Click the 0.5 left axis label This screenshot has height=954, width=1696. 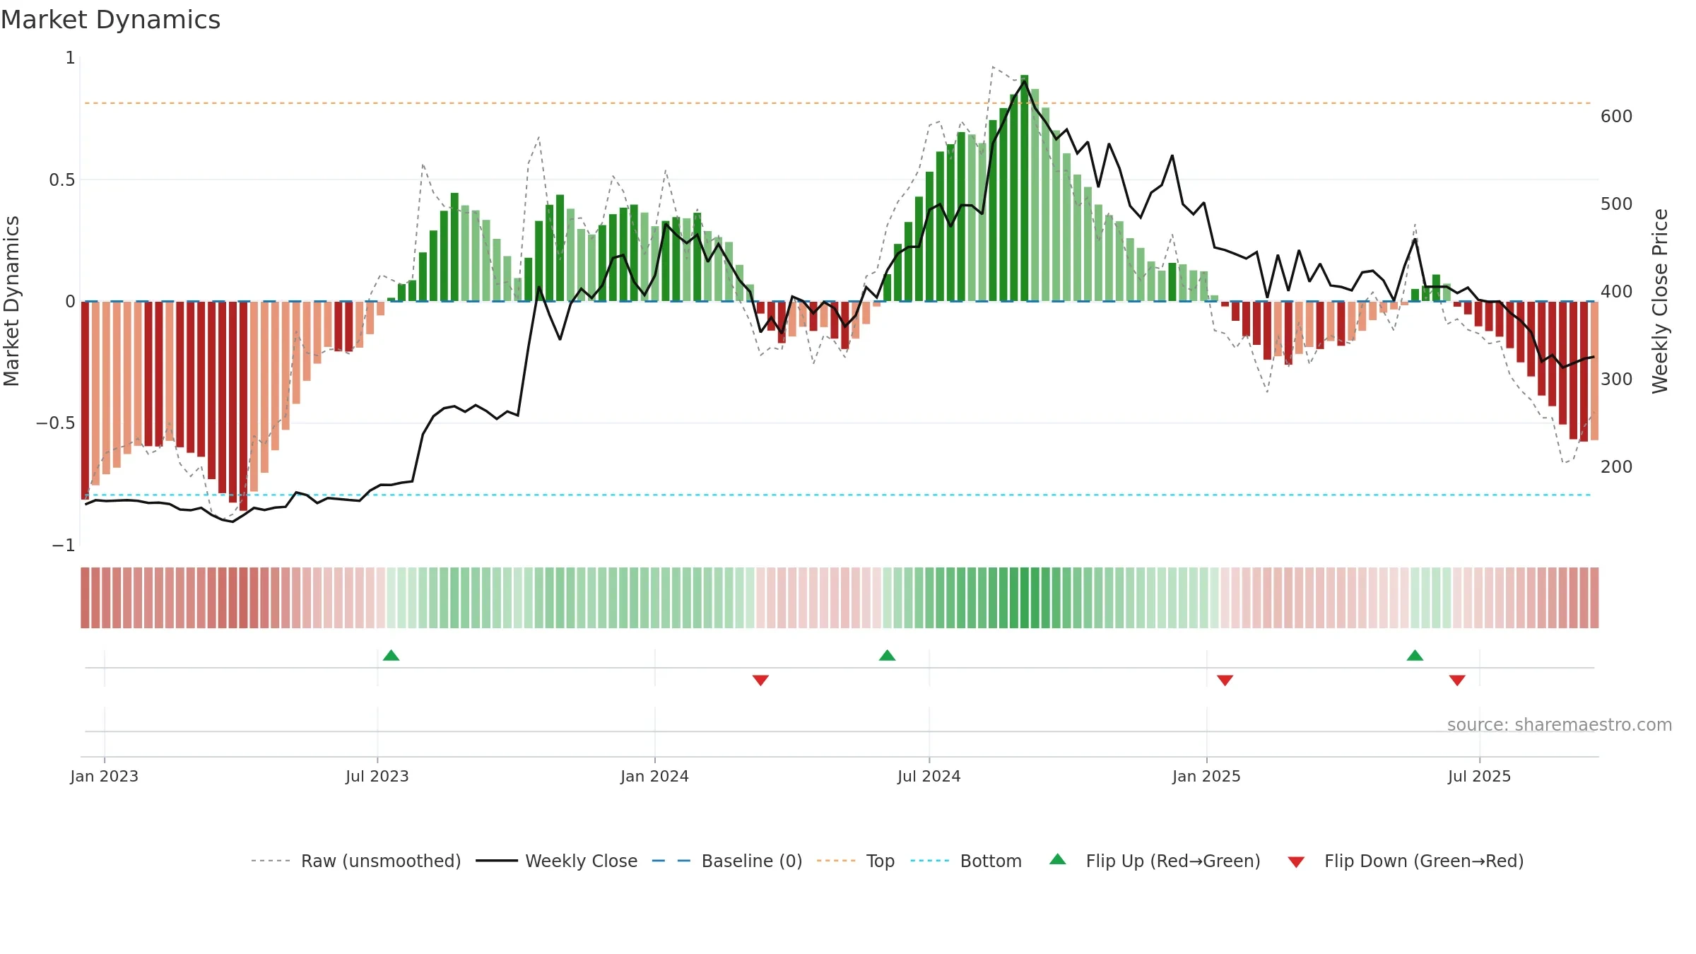[x=62, y=179]
